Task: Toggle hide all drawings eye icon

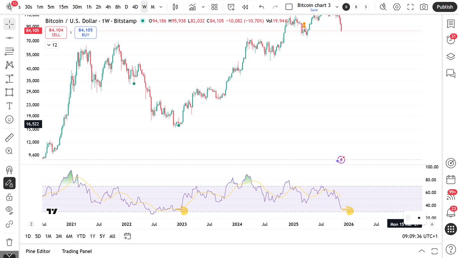Action: point(9,209)
